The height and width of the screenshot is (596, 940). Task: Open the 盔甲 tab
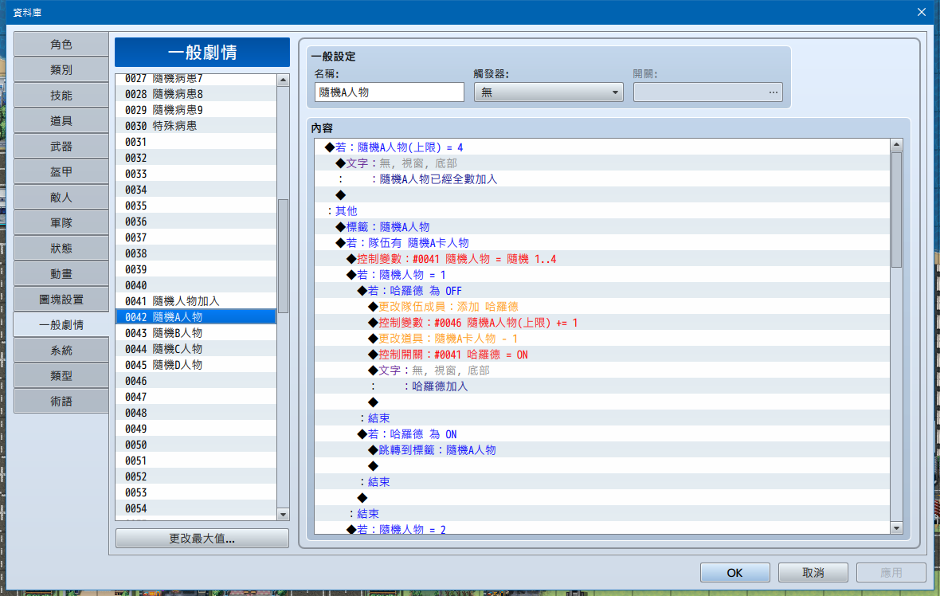coord(61,172)
